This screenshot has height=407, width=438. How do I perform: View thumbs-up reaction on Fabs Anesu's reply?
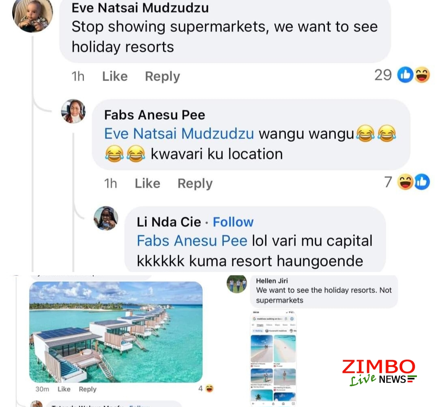[x=422, y=182]
